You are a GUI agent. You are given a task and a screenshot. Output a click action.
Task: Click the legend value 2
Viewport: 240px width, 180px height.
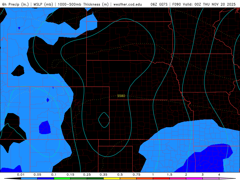pyautogui.click(x=186, y=175)
